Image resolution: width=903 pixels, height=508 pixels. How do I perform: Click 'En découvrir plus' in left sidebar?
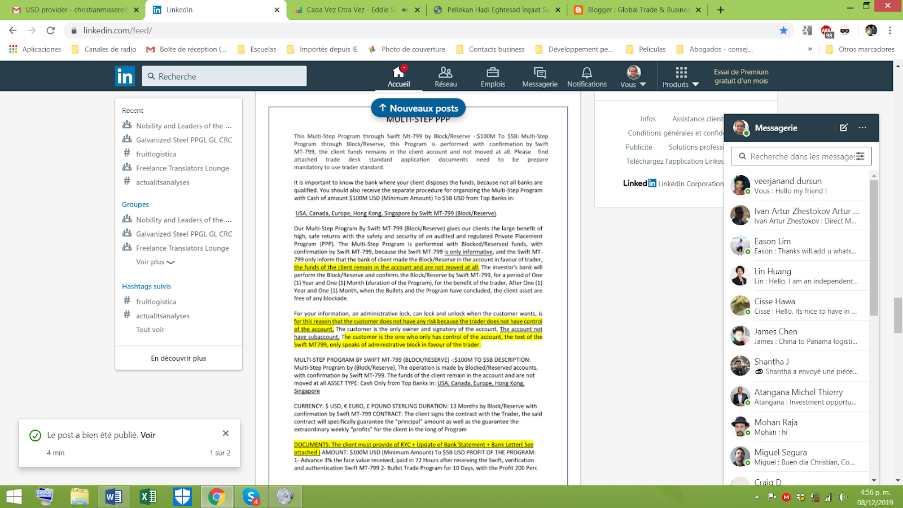178,358
